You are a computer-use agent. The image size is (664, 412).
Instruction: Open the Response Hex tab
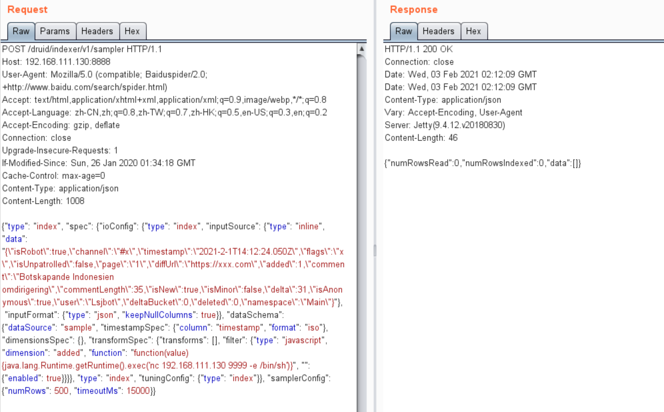click(474, 31)
